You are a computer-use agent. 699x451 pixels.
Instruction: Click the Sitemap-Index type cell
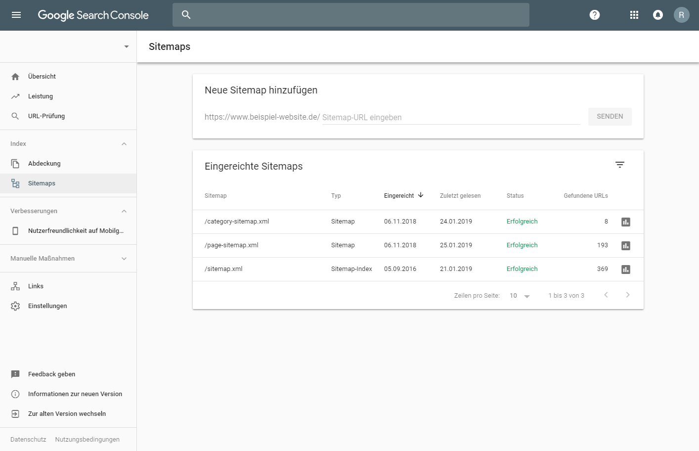coord(351,269)
